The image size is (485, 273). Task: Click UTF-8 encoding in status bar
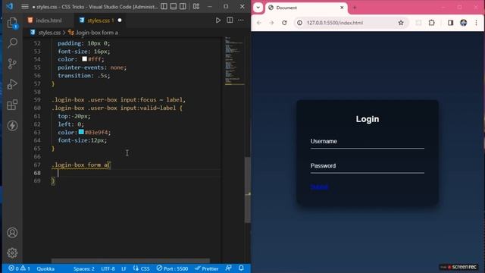[108, 268]
